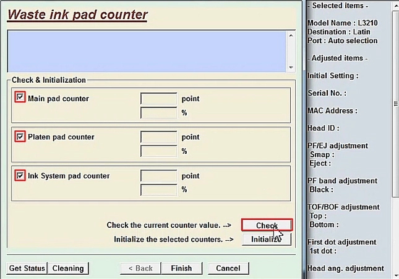Click the side panel scrollbar down arrow
Screen dimensions: 399x279
click(x=395, y=275)
